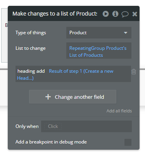
Task: Click the Click placeholder in Only when
Action: tap(53, 126)
